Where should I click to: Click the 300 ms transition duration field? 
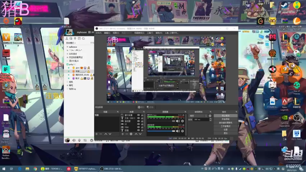(201, 120)
